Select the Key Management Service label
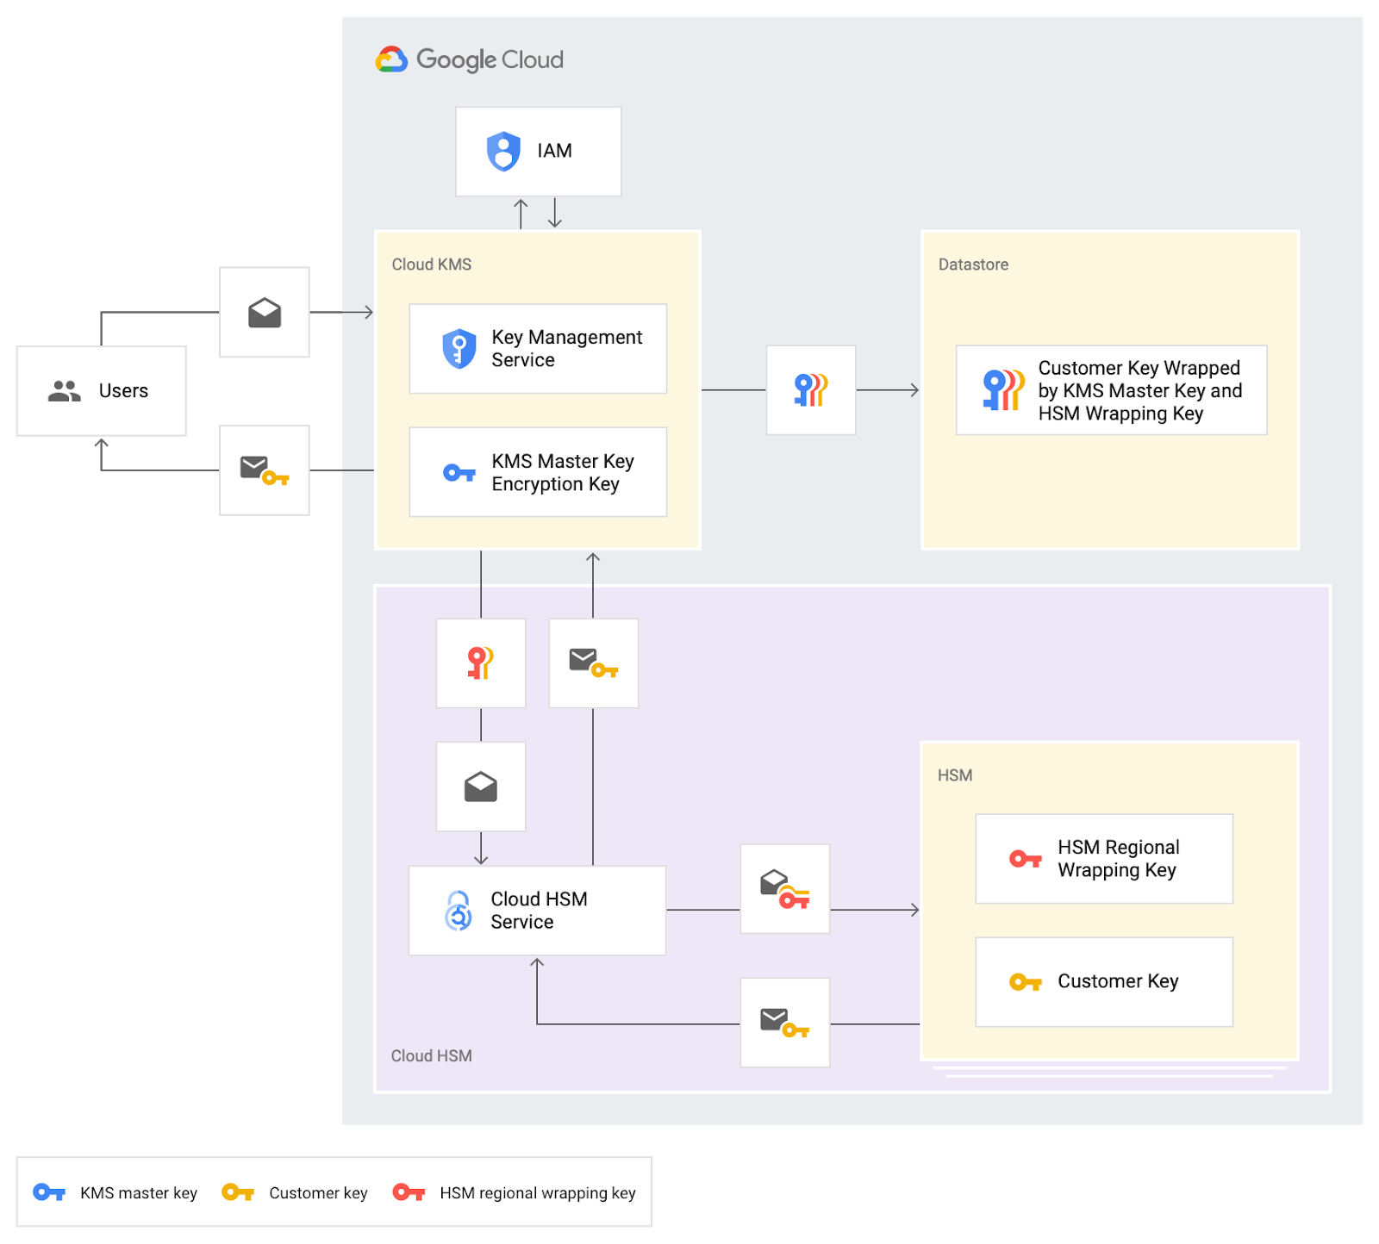Screen dimensions: 1379x1244 567,349
